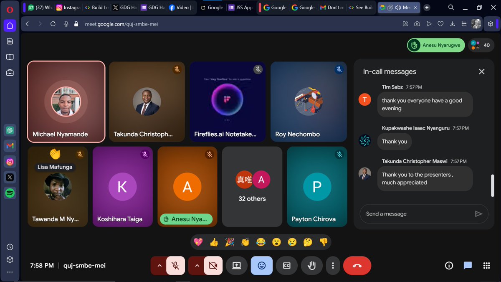Send party popper emoji reaction

230,242
